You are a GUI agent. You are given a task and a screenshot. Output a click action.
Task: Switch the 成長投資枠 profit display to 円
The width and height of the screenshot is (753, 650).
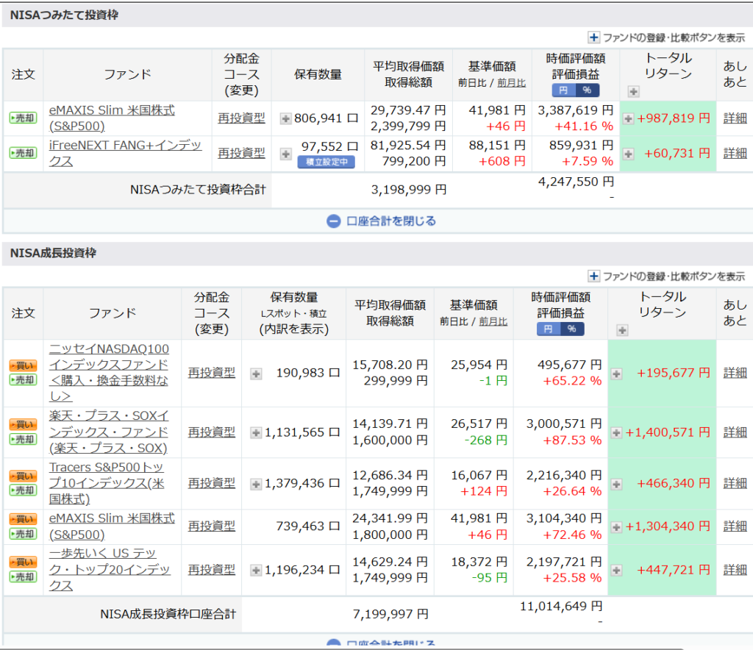coord(548,329)
